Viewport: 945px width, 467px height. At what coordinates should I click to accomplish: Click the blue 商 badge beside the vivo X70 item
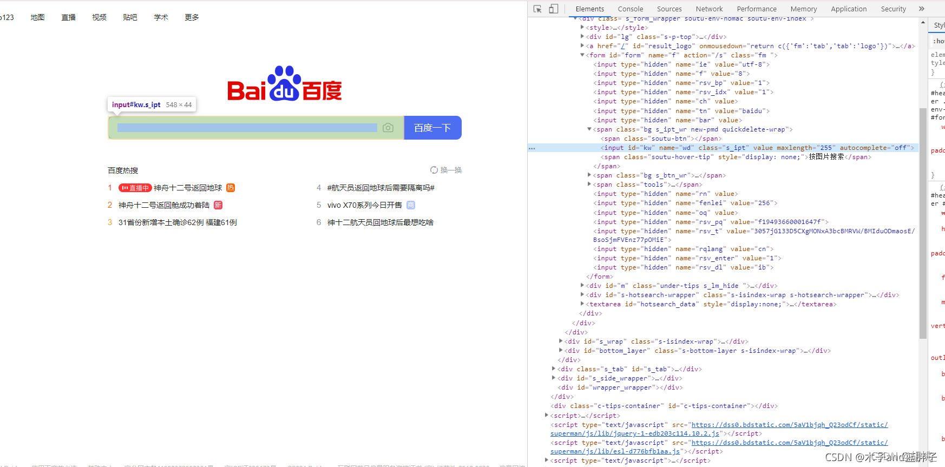[x=411, y=205]
